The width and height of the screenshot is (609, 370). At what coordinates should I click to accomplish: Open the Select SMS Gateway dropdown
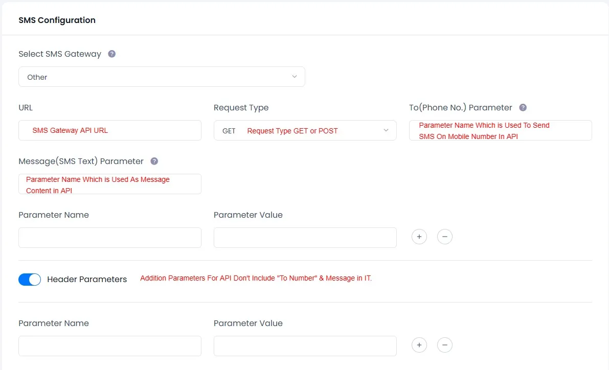click(162, 76)
